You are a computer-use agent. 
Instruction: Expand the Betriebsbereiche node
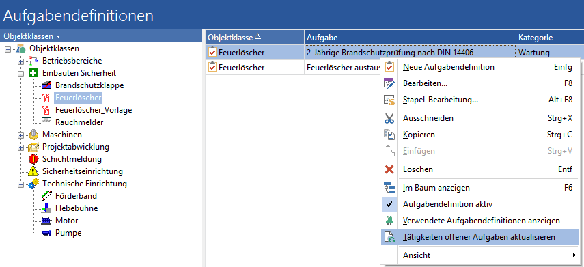[x=21, y=61]
